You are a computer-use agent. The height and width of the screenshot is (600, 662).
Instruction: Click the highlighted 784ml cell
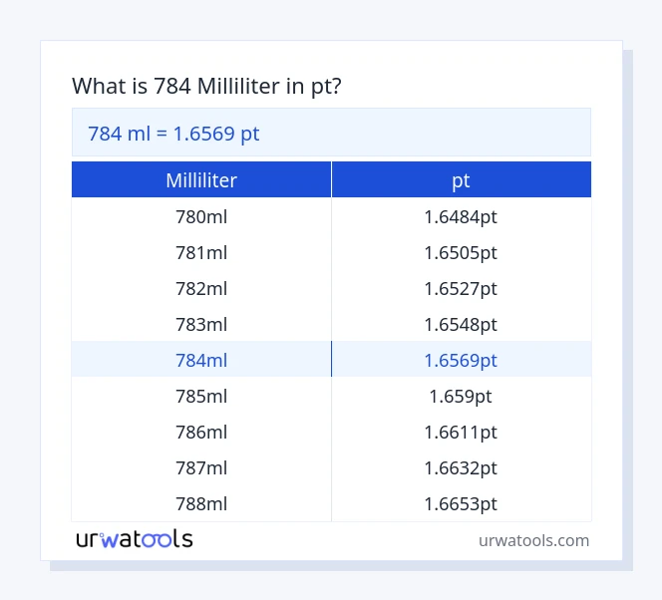point(201,360)
